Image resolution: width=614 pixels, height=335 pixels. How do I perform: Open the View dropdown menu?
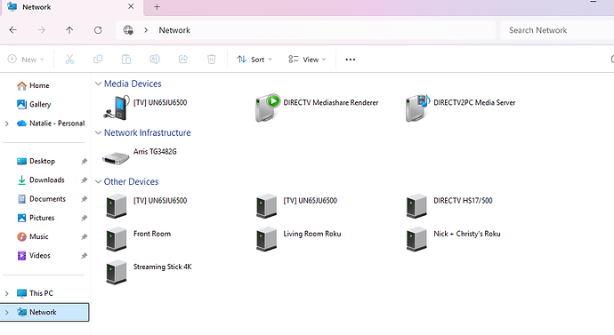[307, 60]
